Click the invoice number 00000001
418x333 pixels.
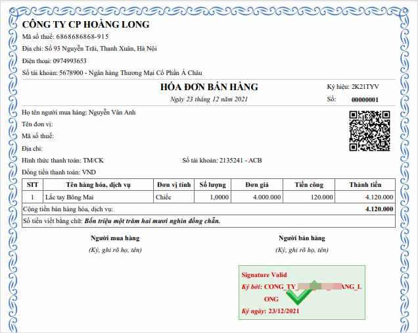click(x=365, y=100)
